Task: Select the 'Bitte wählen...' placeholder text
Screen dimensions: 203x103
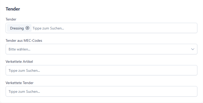Action: 19,49
